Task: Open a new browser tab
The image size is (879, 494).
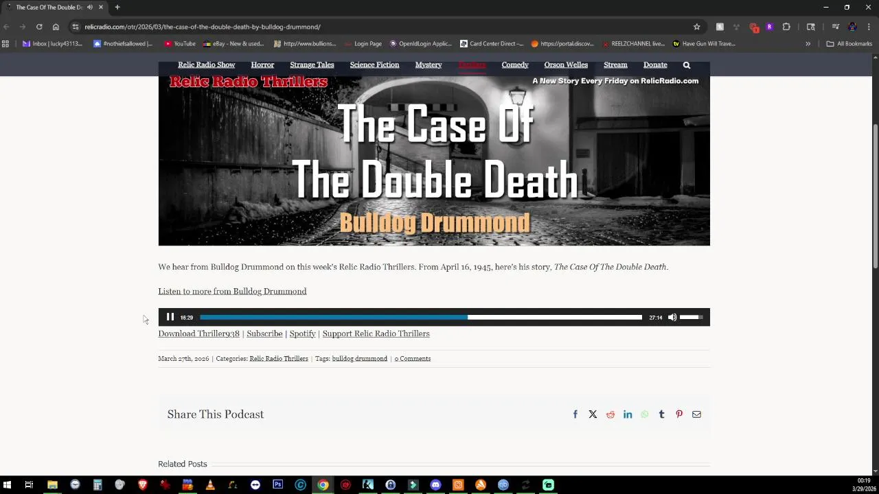Action: pos(117,7)
